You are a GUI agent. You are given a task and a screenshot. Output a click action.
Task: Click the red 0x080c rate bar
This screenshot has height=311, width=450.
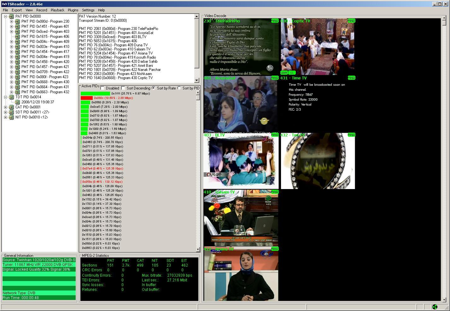(x=87, y=98)
